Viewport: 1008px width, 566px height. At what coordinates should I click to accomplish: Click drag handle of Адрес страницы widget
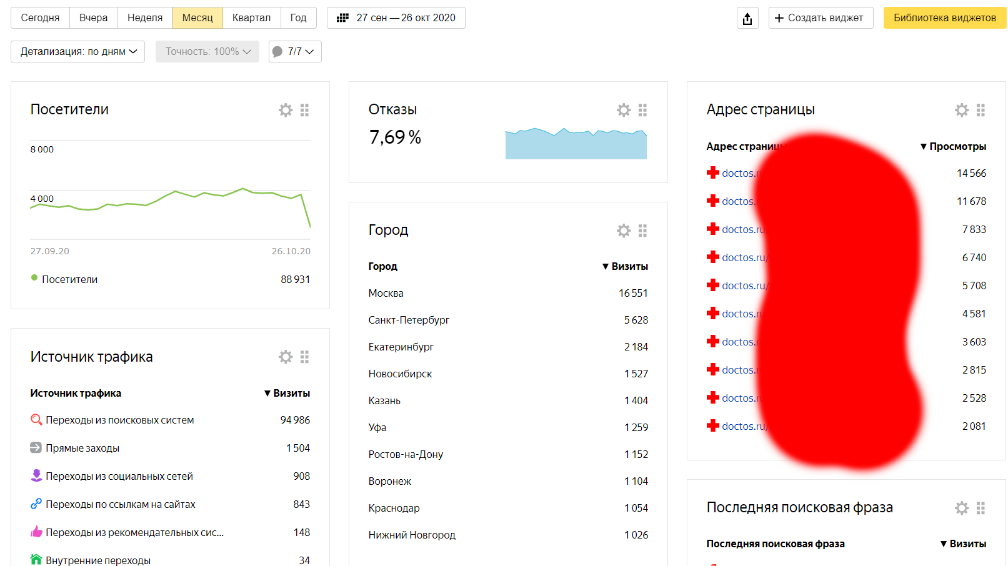click(x=981, y=110)
